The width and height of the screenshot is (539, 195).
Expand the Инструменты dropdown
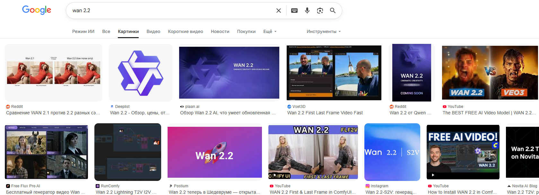tap(324, 31)
